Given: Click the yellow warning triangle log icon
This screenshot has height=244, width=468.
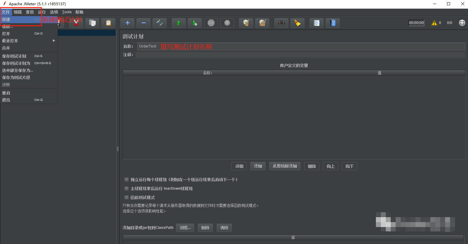Looking at the screenshot, I should 434,23.
